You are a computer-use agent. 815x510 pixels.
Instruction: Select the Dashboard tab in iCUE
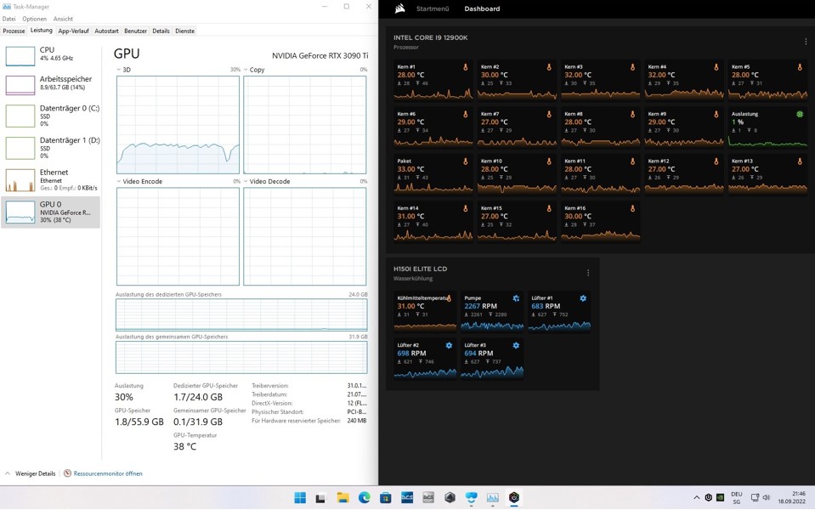(482, 8)
